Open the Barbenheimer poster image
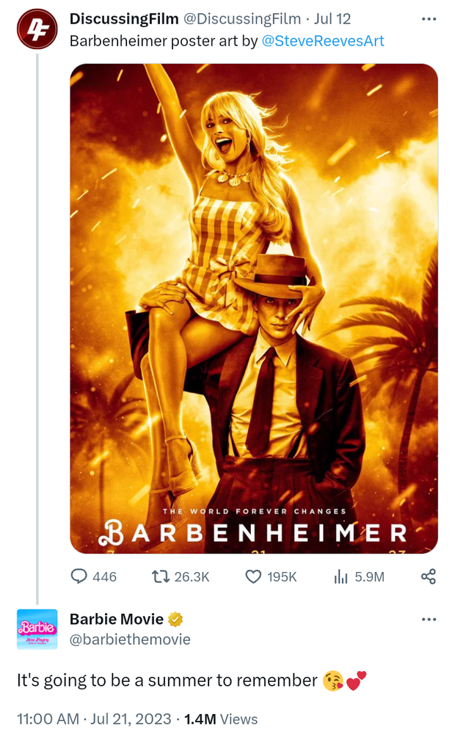This screenshot has height=745, width=455. point(254,308)
